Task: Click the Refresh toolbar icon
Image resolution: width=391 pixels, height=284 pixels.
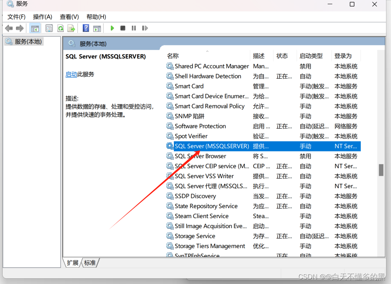Action: coord(61,29)
